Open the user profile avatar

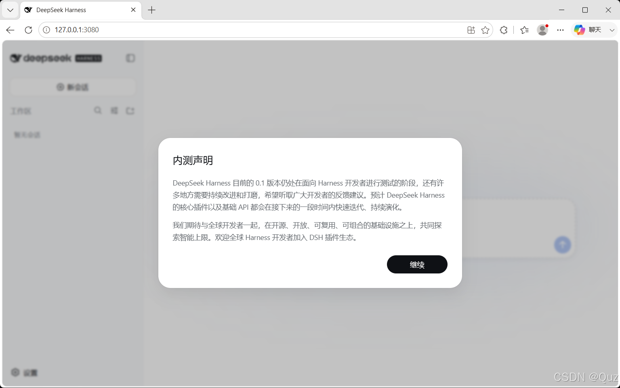(x=542, y=30)
